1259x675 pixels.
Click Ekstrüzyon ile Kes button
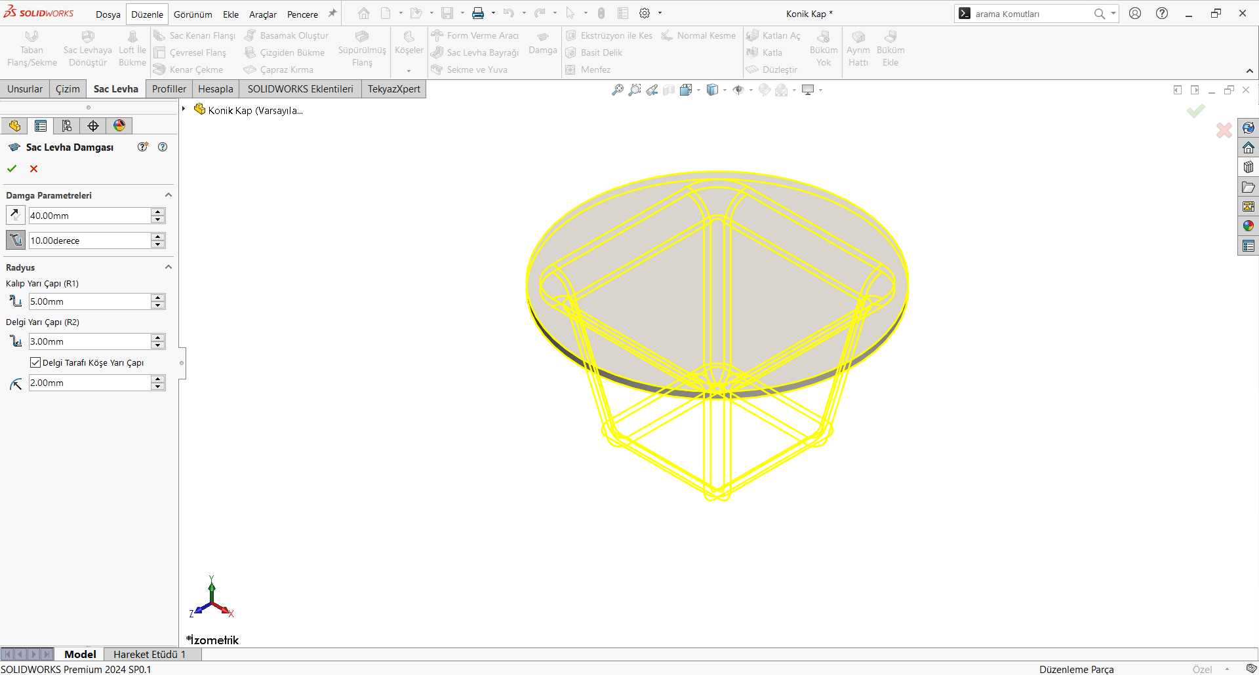click(609, 35)
